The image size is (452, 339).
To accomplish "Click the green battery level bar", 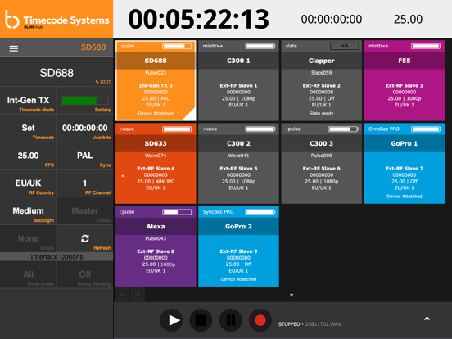I will [x=85, y=101].
